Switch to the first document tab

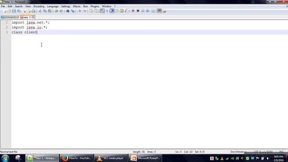click(x=9, y=17)
